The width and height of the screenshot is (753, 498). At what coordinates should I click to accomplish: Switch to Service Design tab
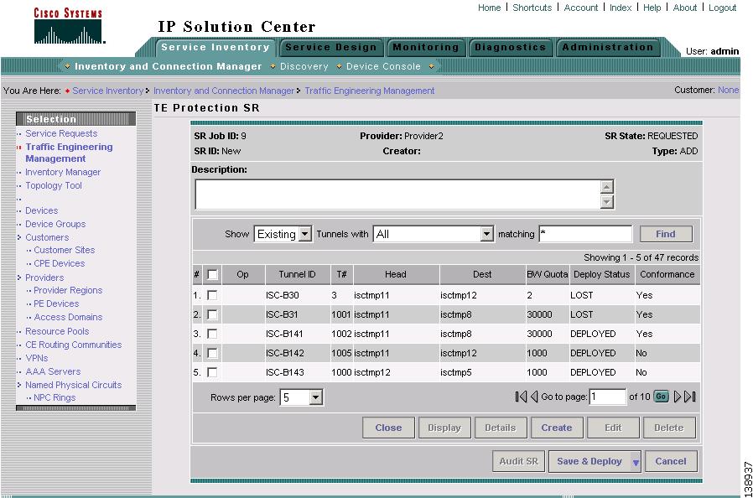coord(331,47)
